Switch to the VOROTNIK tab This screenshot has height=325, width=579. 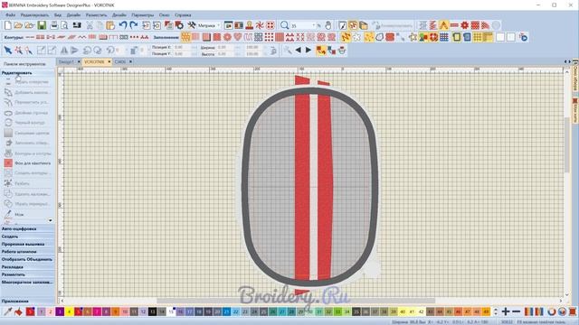tap(94, 62)
